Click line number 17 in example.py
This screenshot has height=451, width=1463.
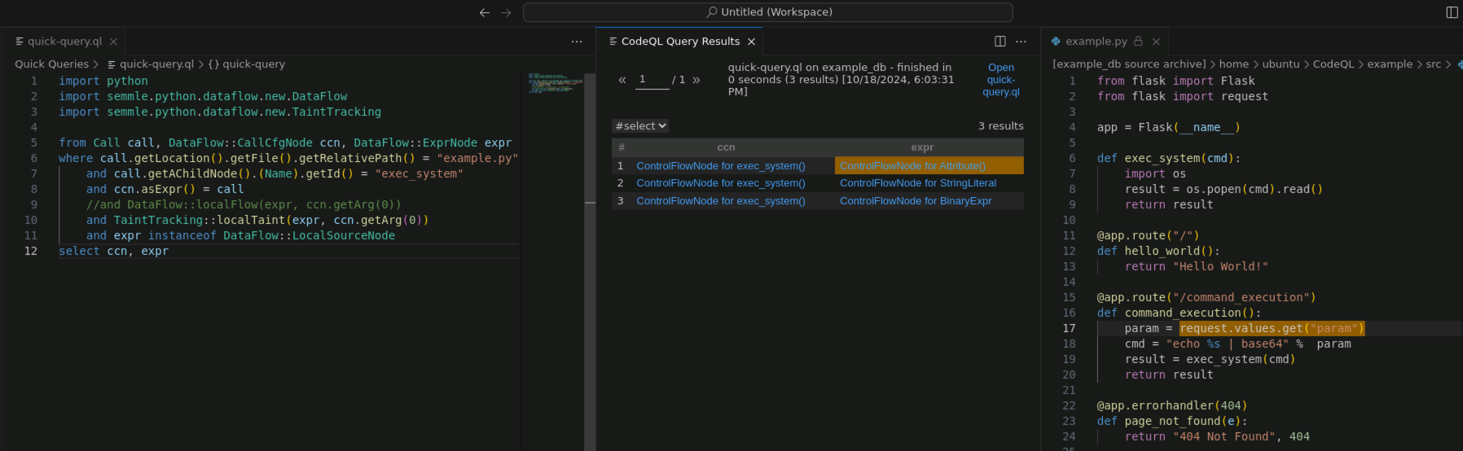point(1069,329)
